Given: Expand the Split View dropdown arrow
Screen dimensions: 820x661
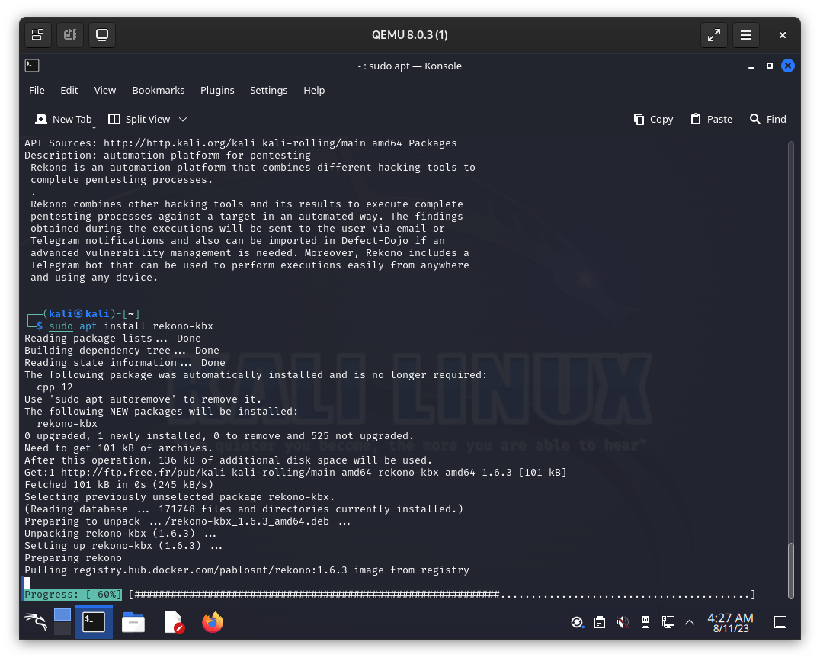Looking at the screenshot, I should pyautogui.click(x=183, y=120).
